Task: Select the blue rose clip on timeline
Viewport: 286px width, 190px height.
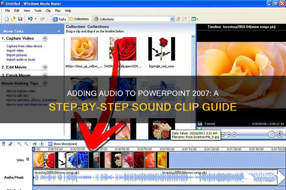Action: click(83, 160)
